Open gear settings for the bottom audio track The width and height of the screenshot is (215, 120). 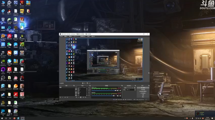click(120, 96)
